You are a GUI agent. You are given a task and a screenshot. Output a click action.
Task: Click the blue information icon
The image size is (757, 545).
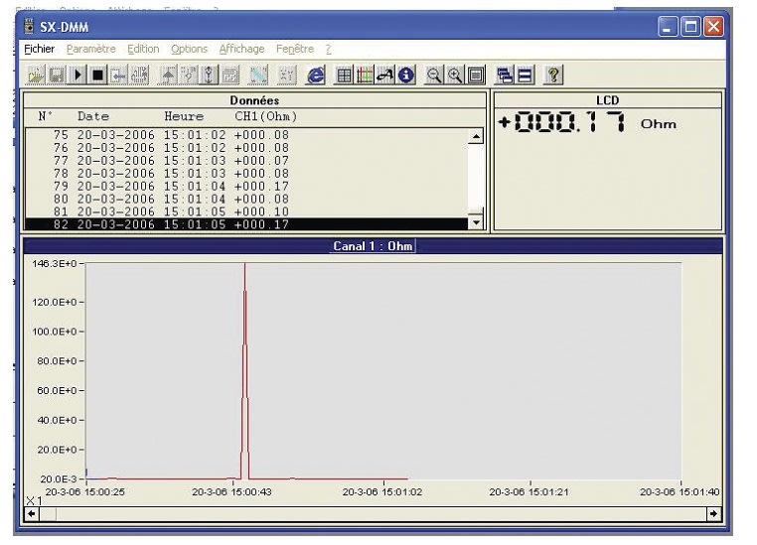pos(406,74)
